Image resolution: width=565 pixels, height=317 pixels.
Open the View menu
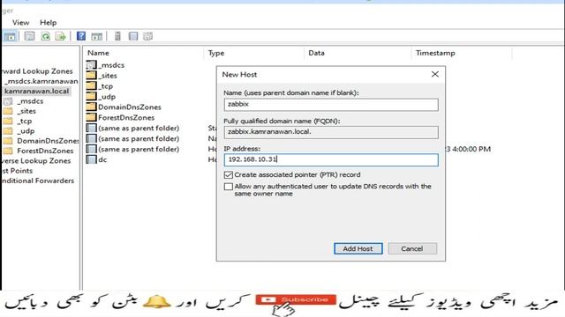[x=20, y=22]
